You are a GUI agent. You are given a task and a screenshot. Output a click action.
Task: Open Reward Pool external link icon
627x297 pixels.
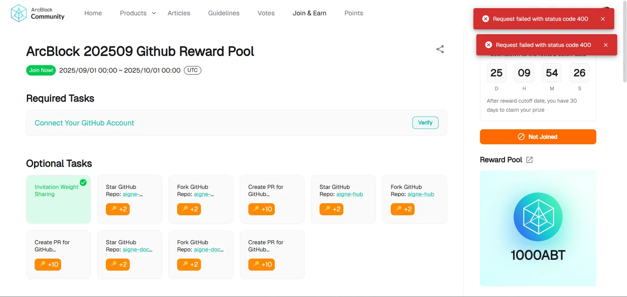point(529,160)
